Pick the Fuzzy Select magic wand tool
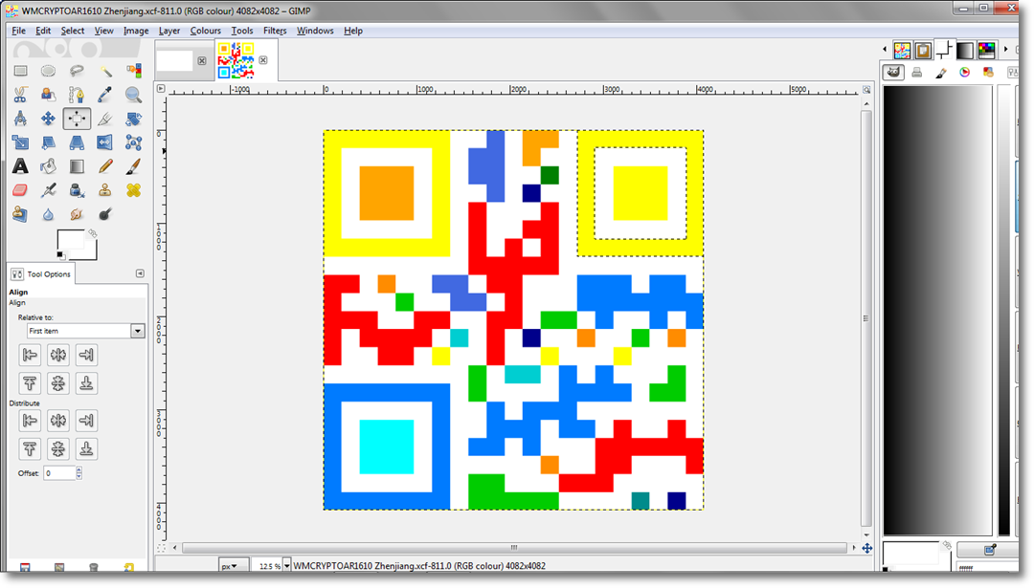Viewport: 1034px width, 588px height. (105, 71)
